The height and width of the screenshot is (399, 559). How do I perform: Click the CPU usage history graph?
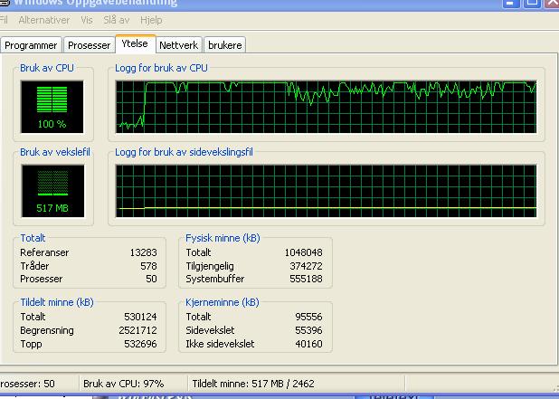pyautogui.click(x=326, y=107)
